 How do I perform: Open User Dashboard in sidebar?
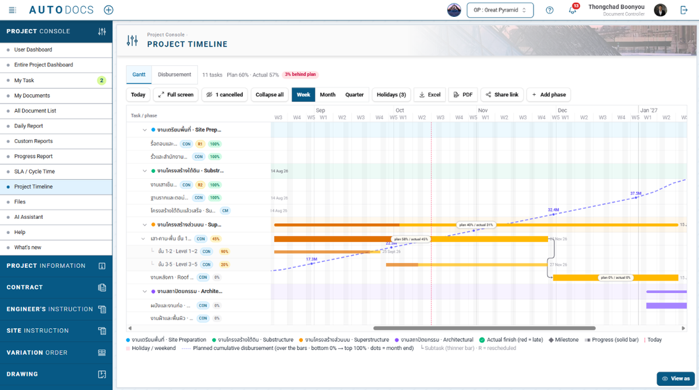56,49
